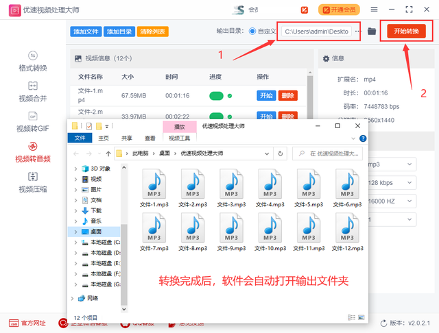Click the 清除列表 clear list button
Screen dimensions: 439x333
[x=152, y=32]
